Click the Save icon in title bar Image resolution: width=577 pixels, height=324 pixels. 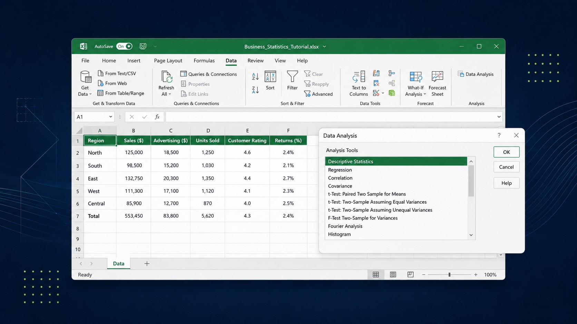[x=143, y=46]
